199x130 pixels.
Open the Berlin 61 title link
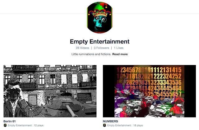(10, 121)
